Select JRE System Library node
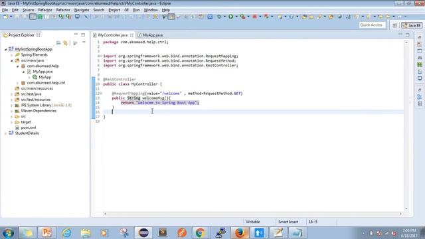Image resolution: width=425 pixels, height=239 pixels. click(x=46, y=105)
